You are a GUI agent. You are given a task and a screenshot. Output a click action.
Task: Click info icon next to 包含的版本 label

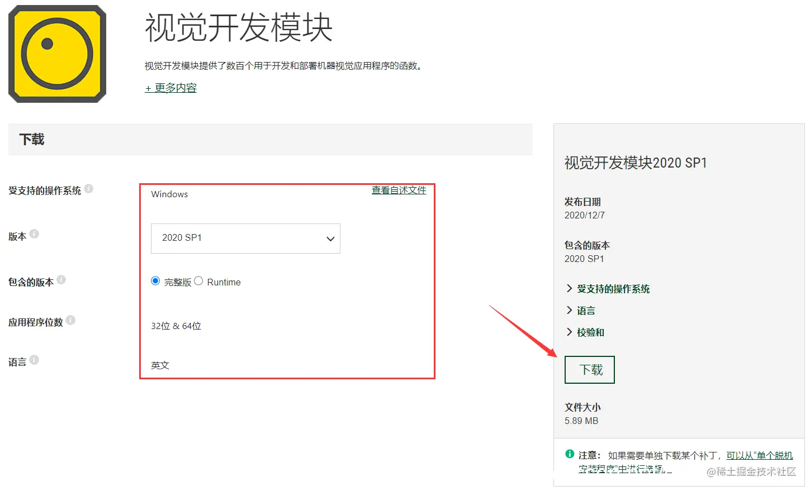[x=61, y=279]
